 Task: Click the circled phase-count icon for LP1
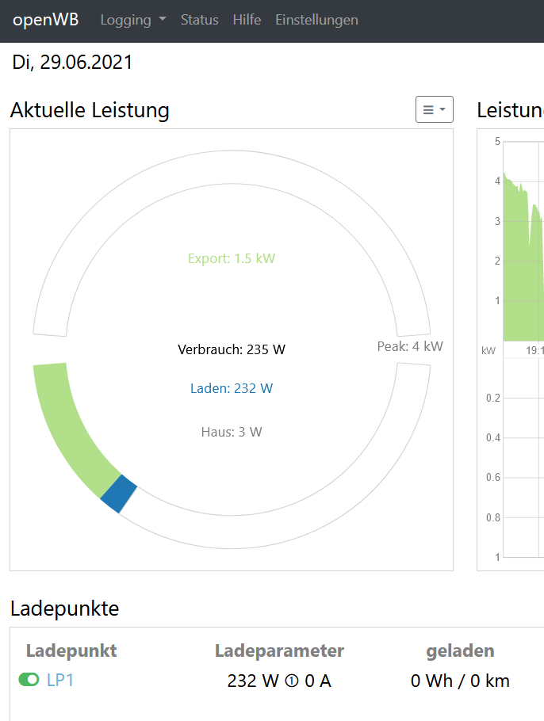pos(292,681)
